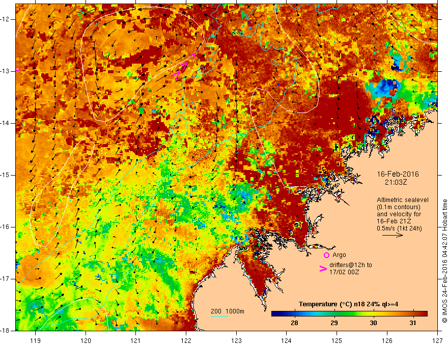The height and width of the screenshot is (346, 448).
Task: Click the cyan depth-contour line sample in the legend
Action: [219, 316]
